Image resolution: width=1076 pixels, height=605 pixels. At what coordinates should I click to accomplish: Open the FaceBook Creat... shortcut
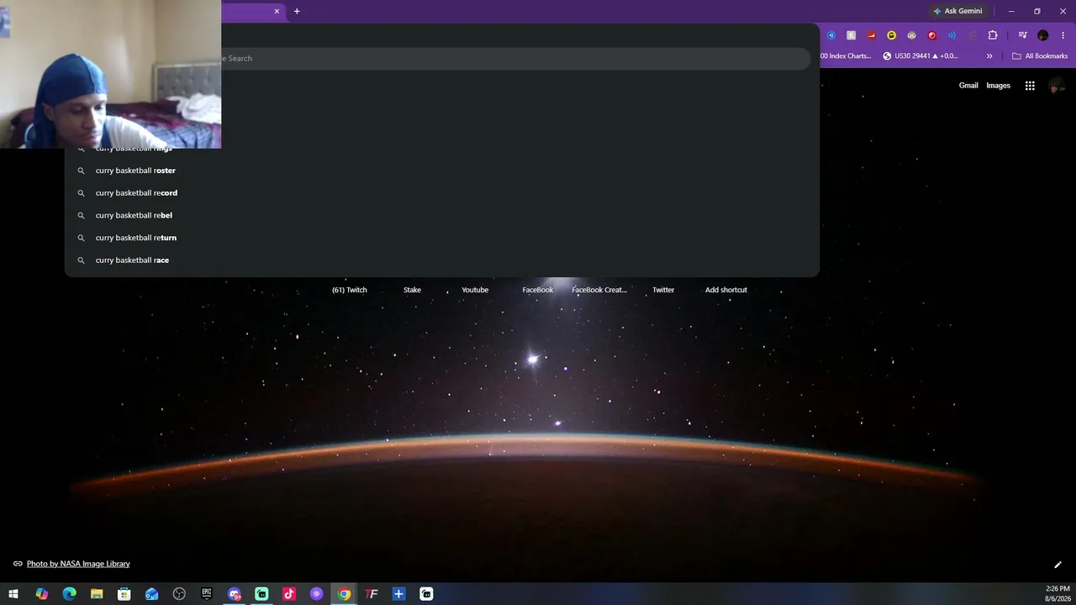[599, 290]
